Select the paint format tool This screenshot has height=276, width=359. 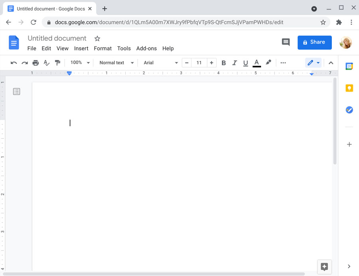[x=57, y=63]
